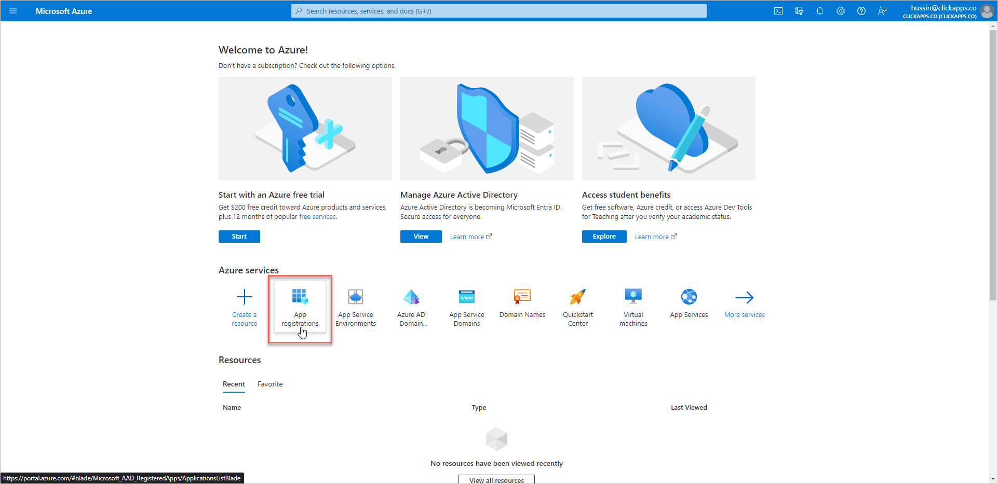Viewport: 998px width, 484px height.
Task: Follow the free services link
Action: tap(317, 217)
